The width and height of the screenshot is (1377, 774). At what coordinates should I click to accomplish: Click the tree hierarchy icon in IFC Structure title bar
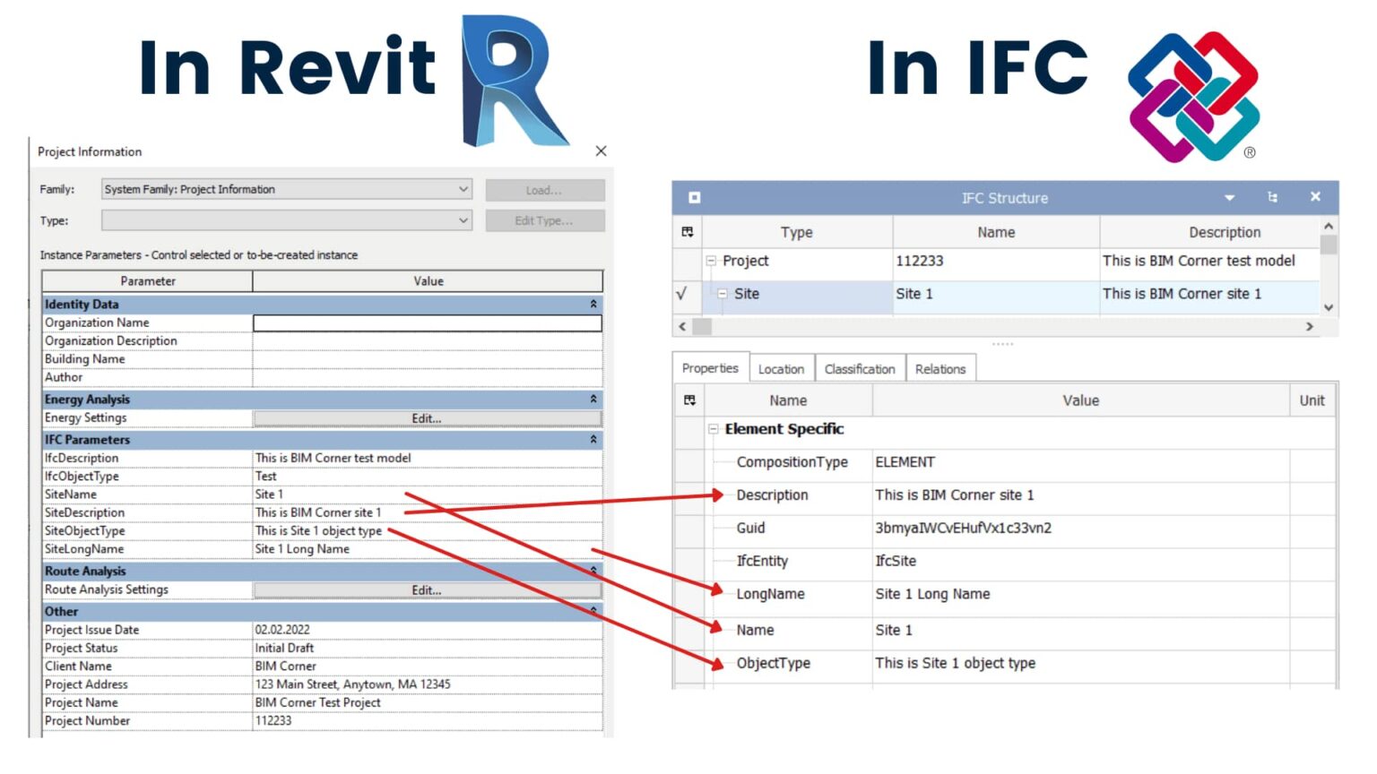(x=1273, y=197)
